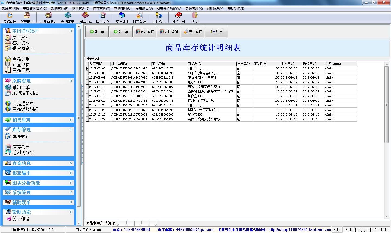Image resolution: width=391 pixels, height=233 pixels.
Task: Click the 皮肤管理 house icon
Action: pos(122,17)
